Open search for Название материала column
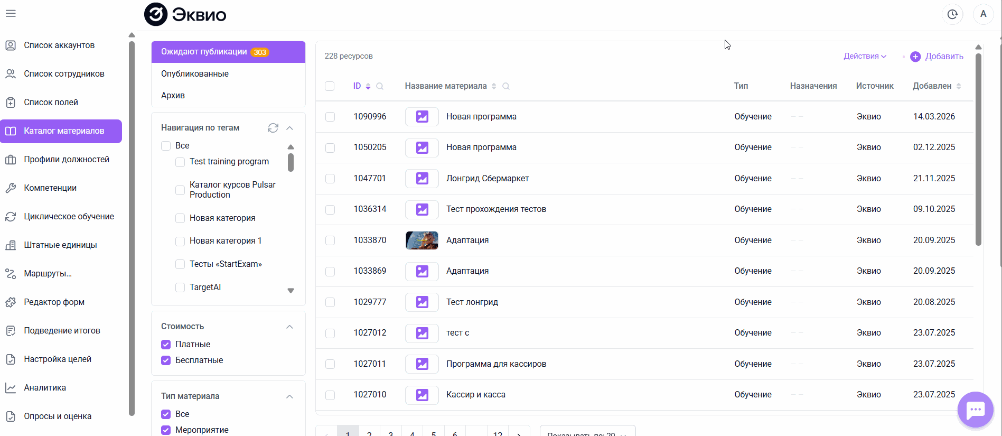1002x436 pixels. coord(506,86)
